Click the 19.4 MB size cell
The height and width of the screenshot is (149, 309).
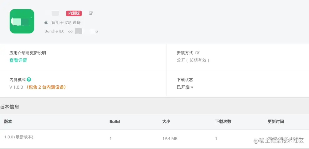coord(170,138)
